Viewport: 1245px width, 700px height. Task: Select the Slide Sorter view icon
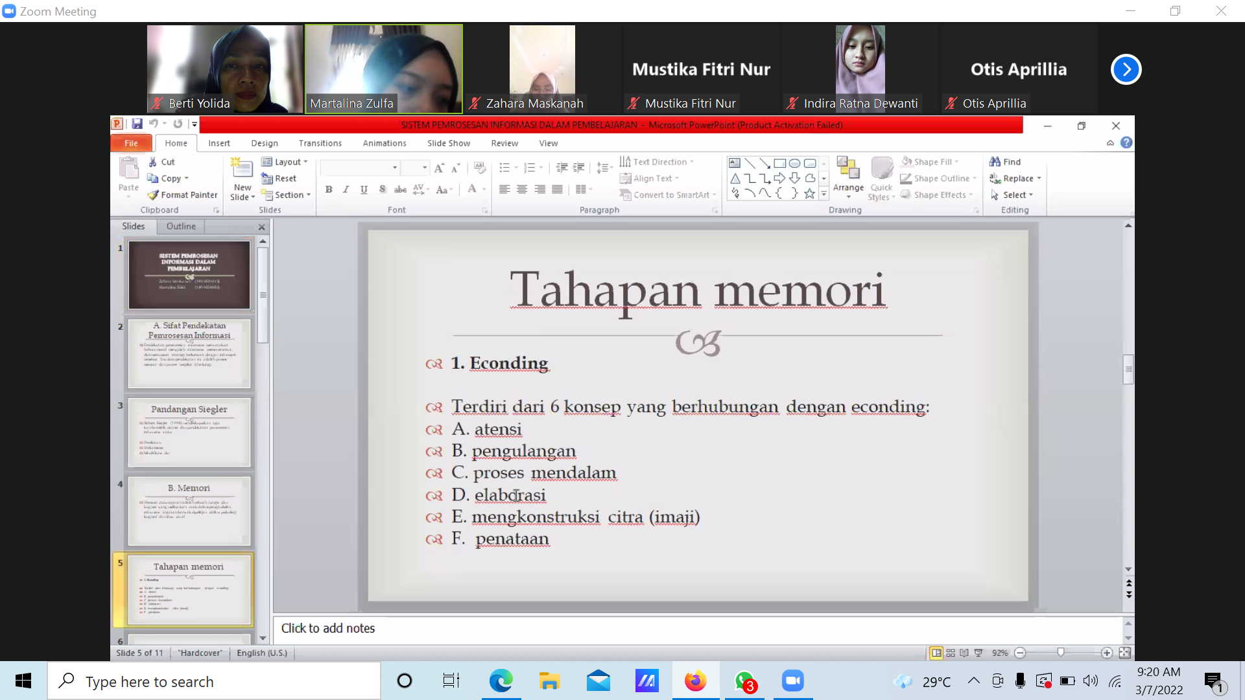951,653
